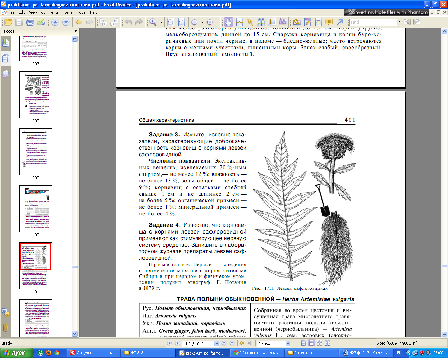
Task: Click status bar previous page button
Action: (x=177, y=343)
